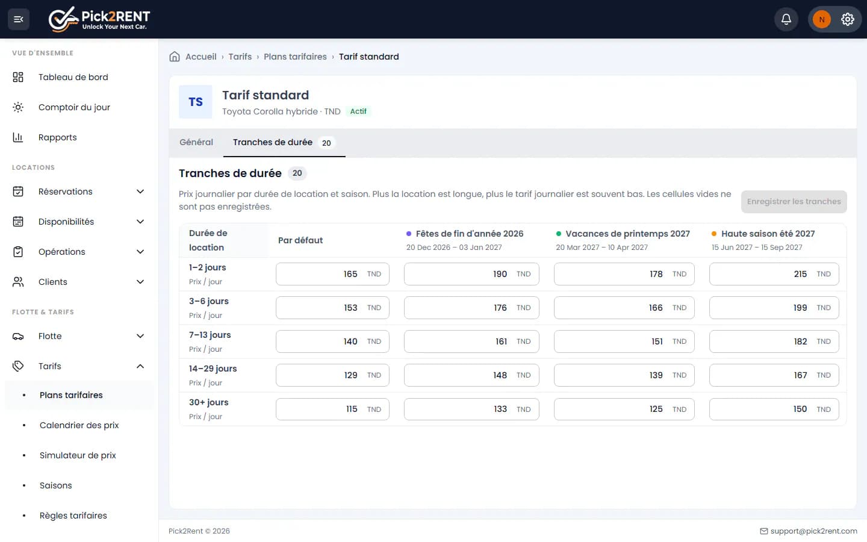Image resolution: width=867 pixels, height=542 pixels.
Task: Edit Haute saison price for 30+ jours
Action: coord(774,409)
